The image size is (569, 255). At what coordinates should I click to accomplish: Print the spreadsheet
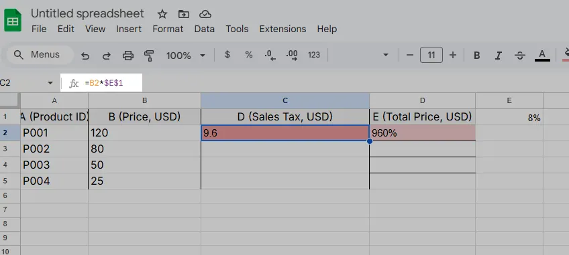[x=127, y=56]
